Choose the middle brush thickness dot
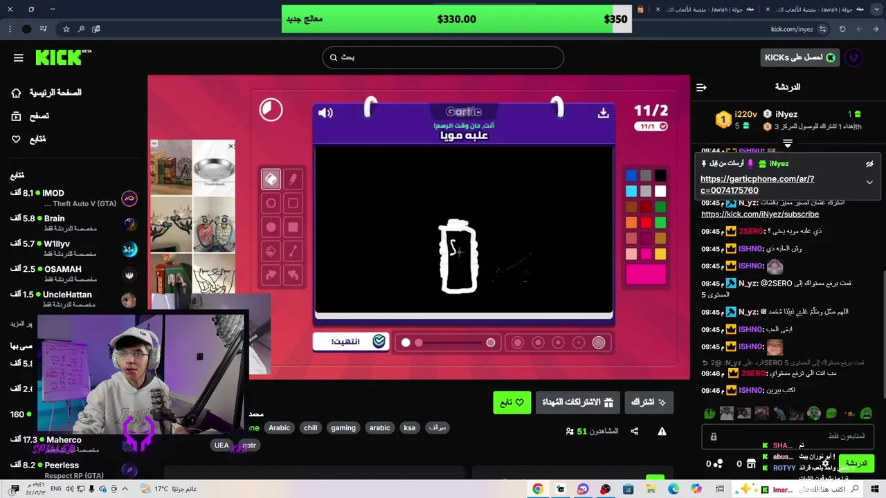 558,342
